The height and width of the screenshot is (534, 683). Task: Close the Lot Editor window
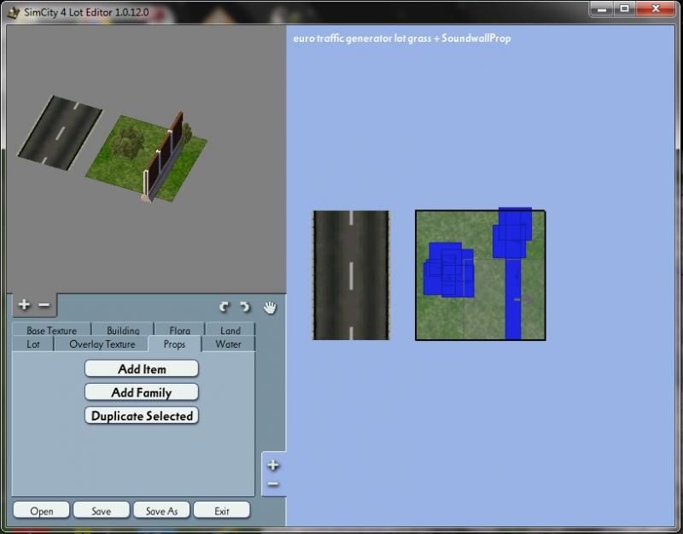(656, 9)
